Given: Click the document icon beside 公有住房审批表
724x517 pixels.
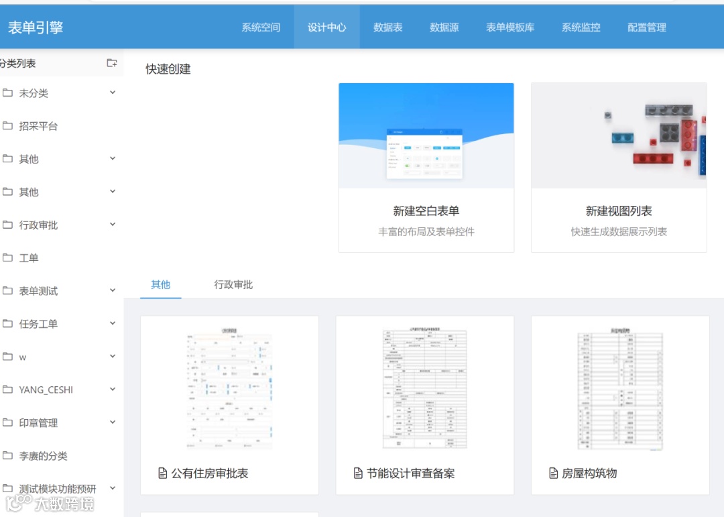Looking at the screenshot, I should pyautogui.click(x=162, y=473).
